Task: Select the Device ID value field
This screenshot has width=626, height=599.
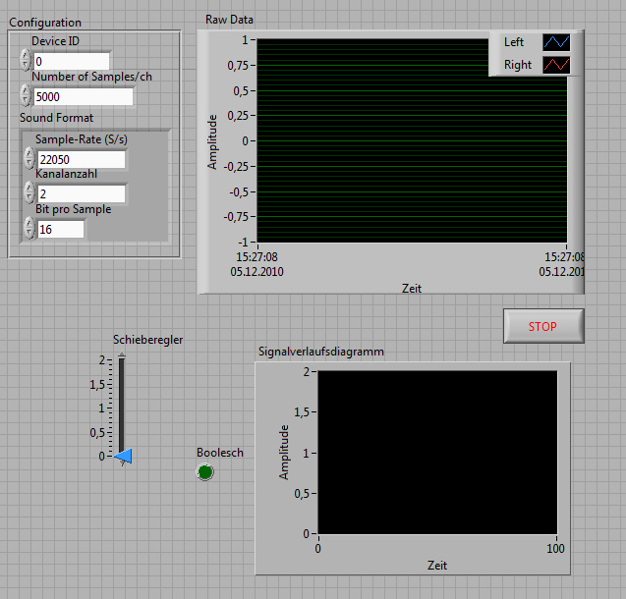Action: pos(71,62)
